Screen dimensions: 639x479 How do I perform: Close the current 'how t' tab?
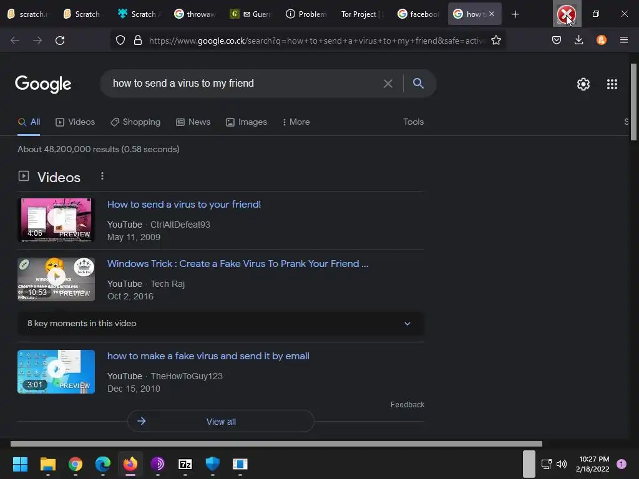492,14
